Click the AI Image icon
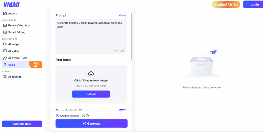The height and width of the screenshot is (132, 263). (x=5, y=44)
